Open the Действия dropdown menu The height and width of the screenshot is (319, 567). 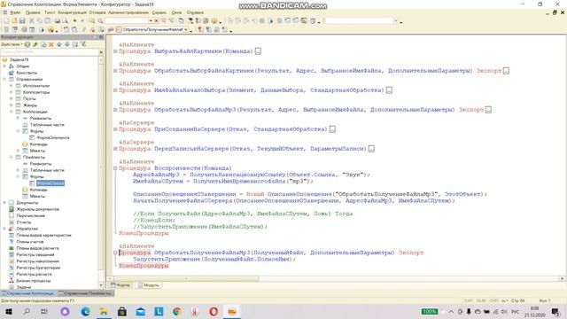pyautogui.click(x=12, y=44)
